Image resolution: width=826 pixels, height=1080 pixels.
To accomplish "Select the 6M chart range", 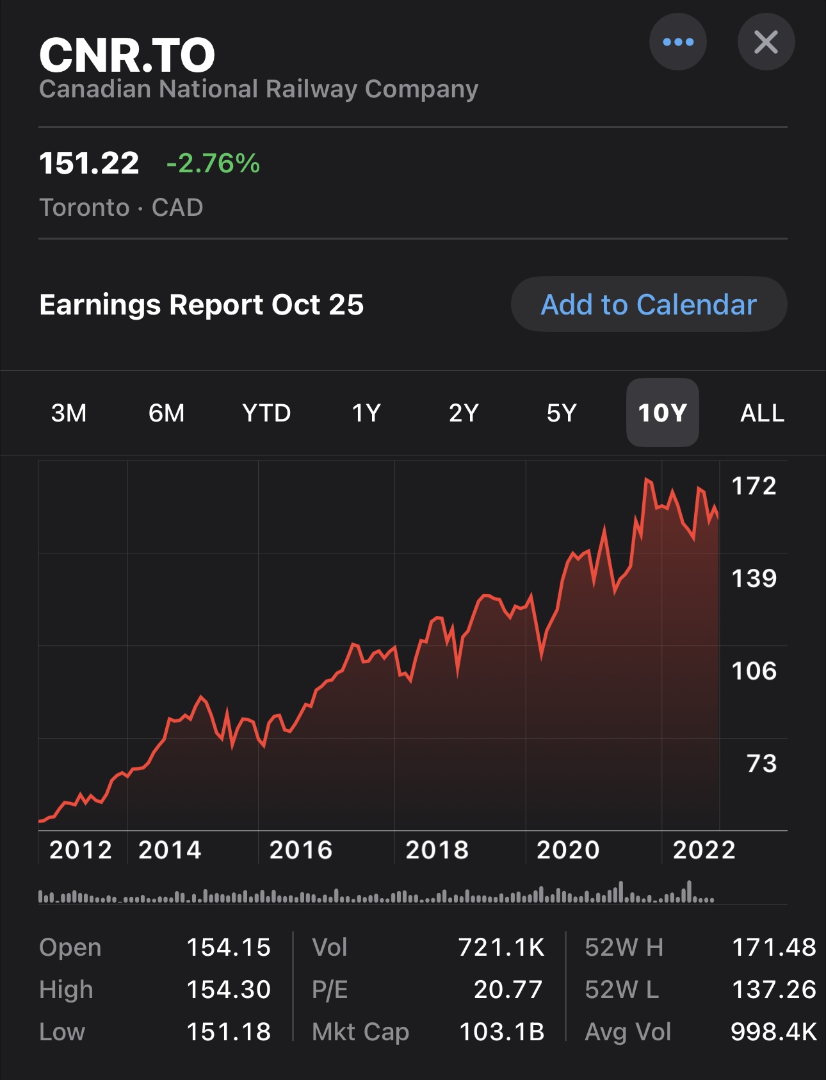I will 166,413.
